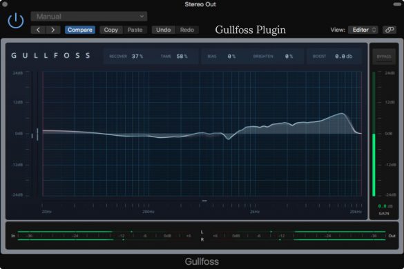Screen dimensions: 404x269
Task: Click the 20Hz frequency label
Action: 47,212
